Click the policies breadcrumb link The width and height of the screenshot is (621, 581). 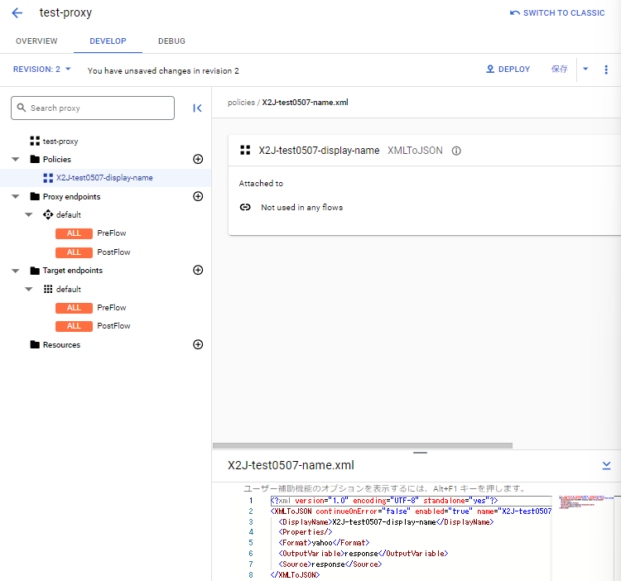tap(241, 103)
